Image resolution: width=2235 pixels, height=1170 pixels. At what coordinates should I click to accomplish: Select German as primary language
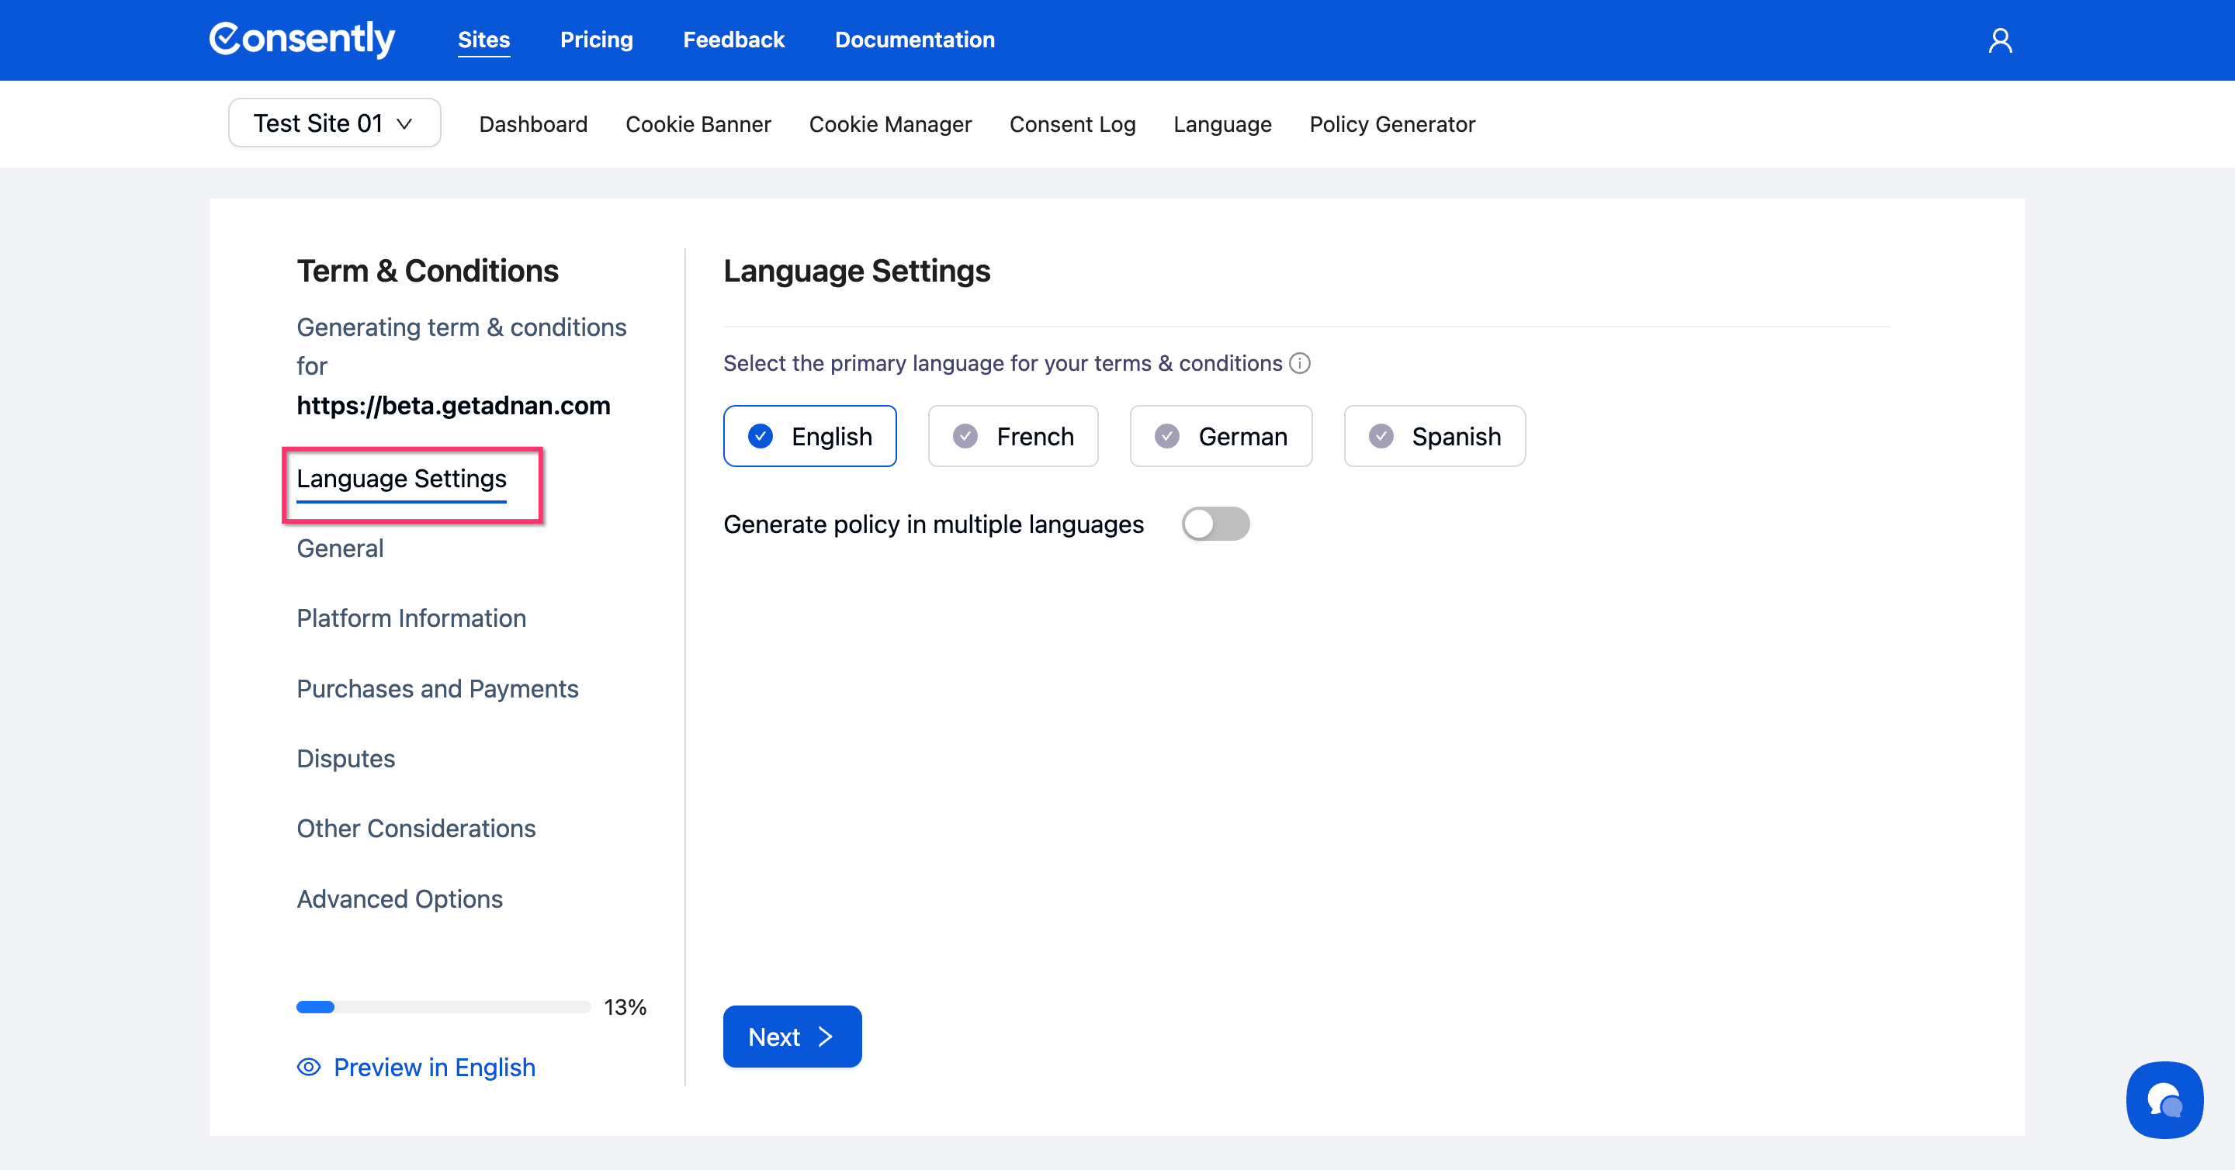(1220, 436)
